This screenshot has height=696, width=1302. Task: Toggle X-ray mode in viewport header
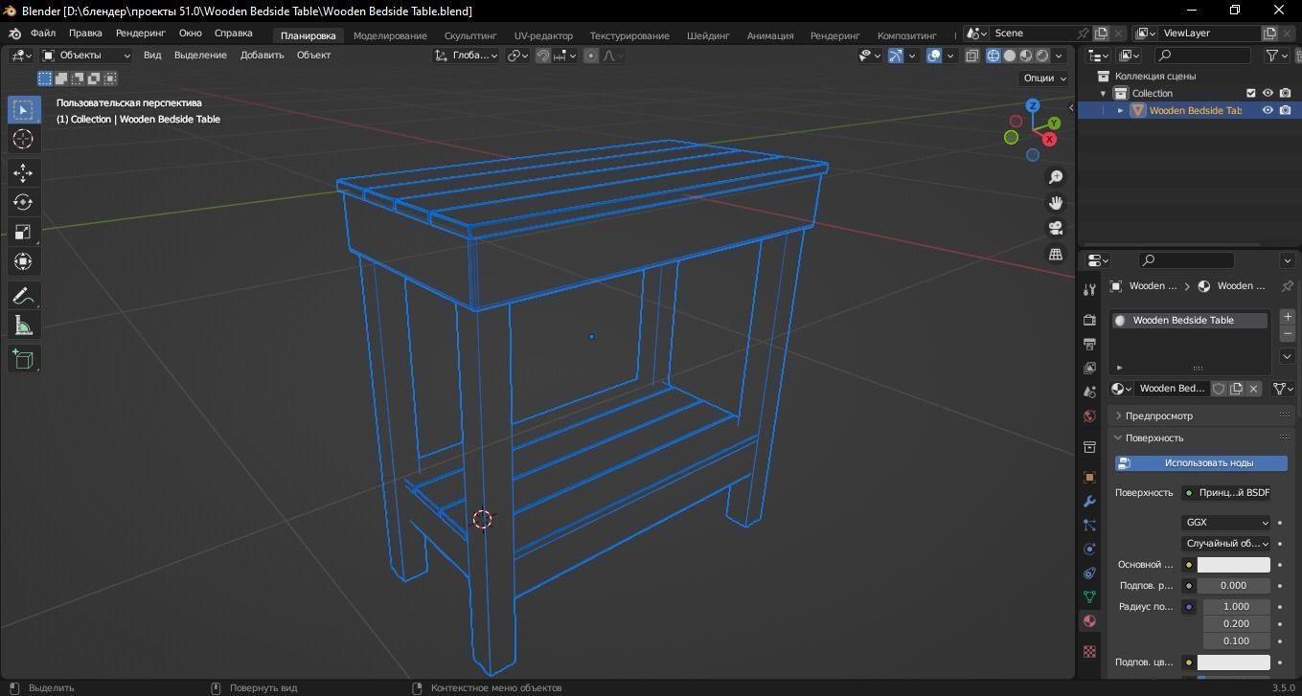coord(972,56)
